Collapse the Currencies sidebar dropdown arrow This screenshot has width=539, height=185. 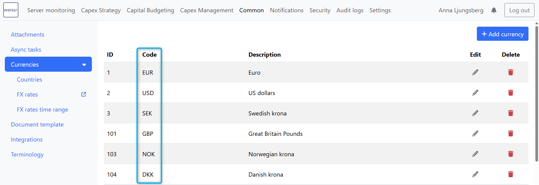pyautogui.click(x=84, y=64)
